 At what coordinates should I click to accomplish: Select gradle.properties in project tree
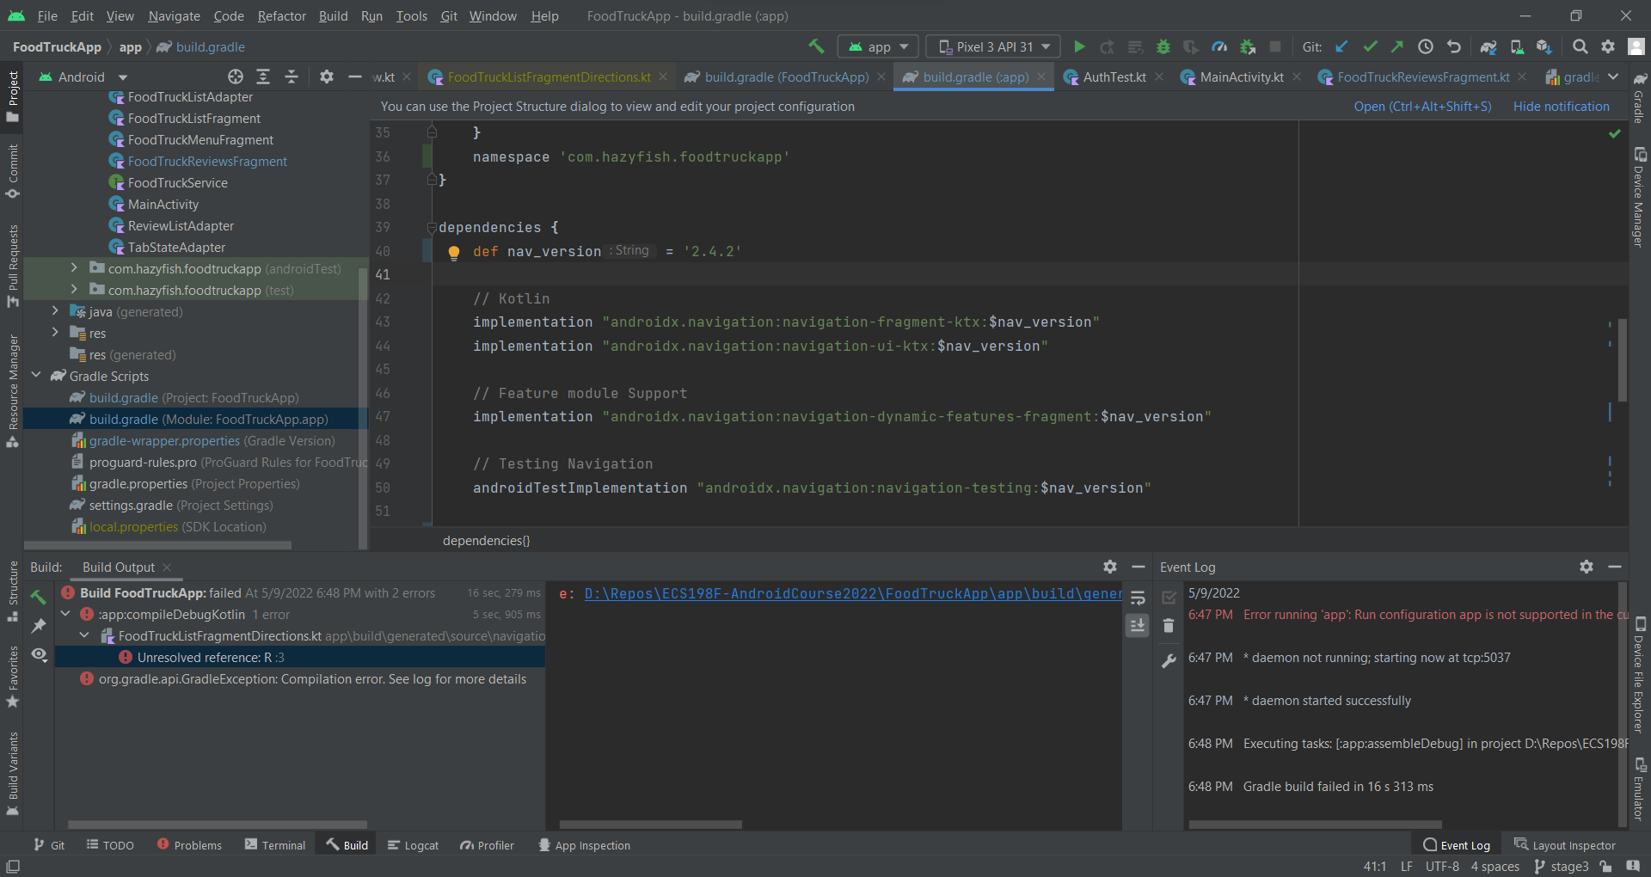click(x=138, y=484)
